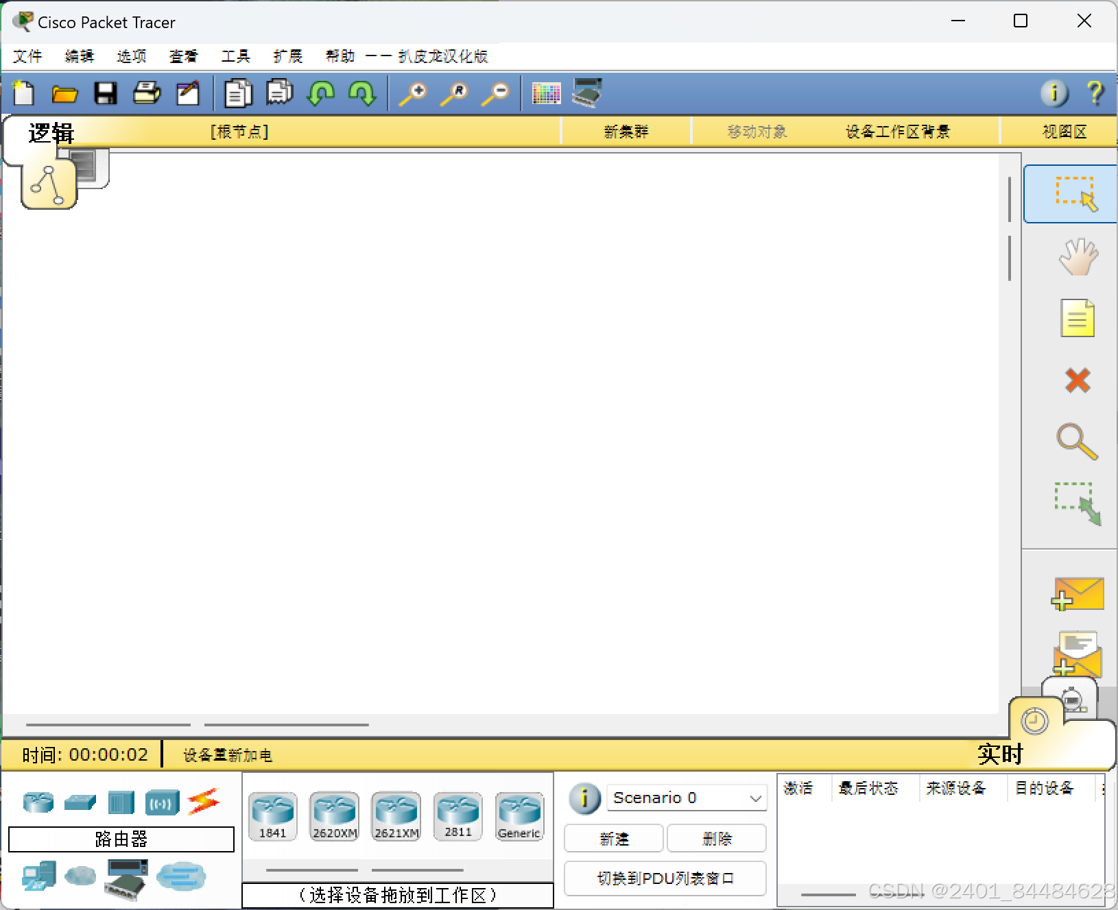Viewport: 1118px width, 910px height.
Task: Open the 文件 menu
Action: click(x=27, y=56)
